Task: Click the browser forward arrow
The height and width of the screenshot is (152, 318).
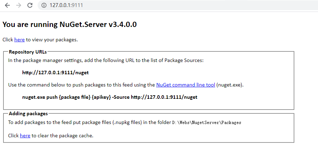Action: [19, 5]
